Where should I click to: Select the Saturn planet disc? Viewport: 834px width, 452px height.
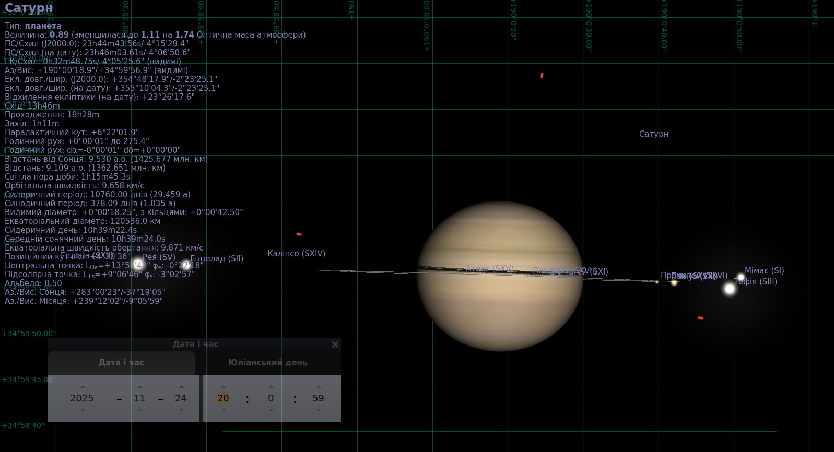(x=500, y=276)
